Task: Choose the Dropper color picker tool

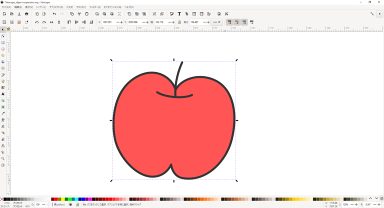Action: coord(3,113)
